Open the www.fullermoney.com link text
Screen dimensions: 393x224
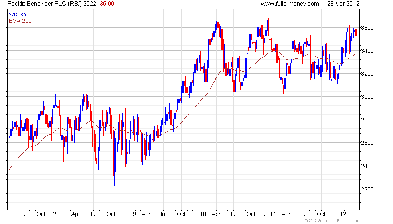click(x=290, y=4)
